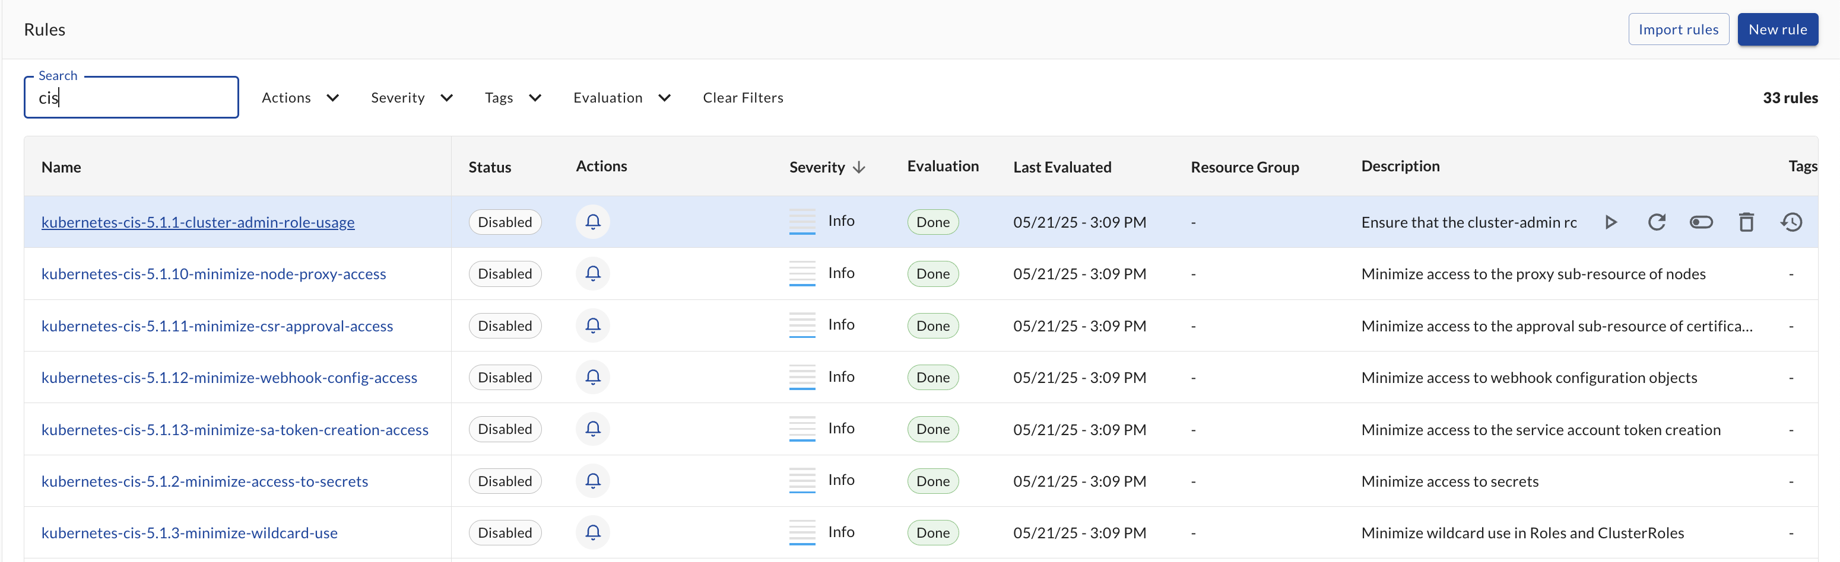This screenshot has height=562, width=1840.
Task: Open the Tags filter dropdown
Action: (513, 98)
